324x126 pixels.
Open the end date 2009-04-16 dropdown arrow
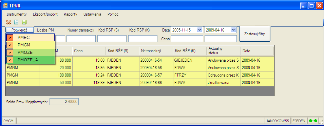[x=233, y=30]
